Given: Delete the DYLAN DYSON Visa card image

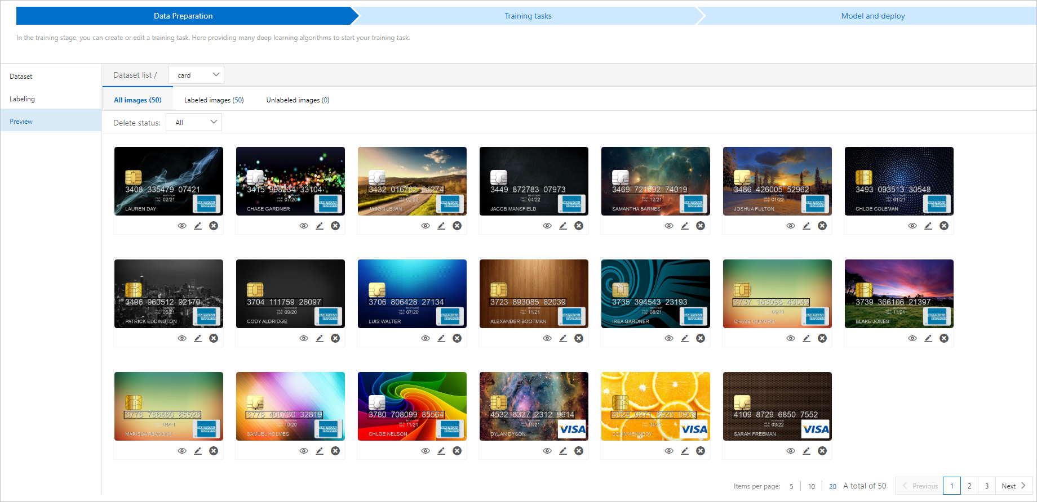Looking at the screenshot, I should (x=579, y=451).
